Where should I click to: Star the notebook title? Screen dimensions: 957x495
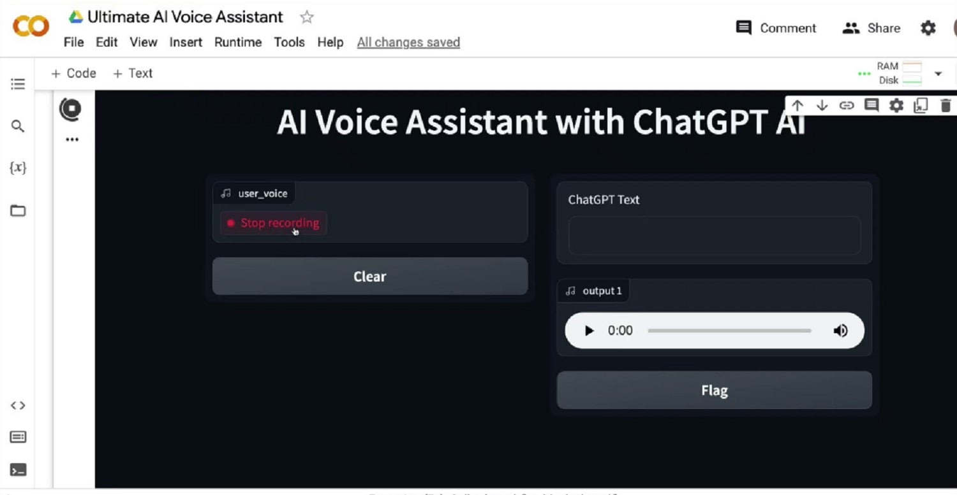(307, 17)
